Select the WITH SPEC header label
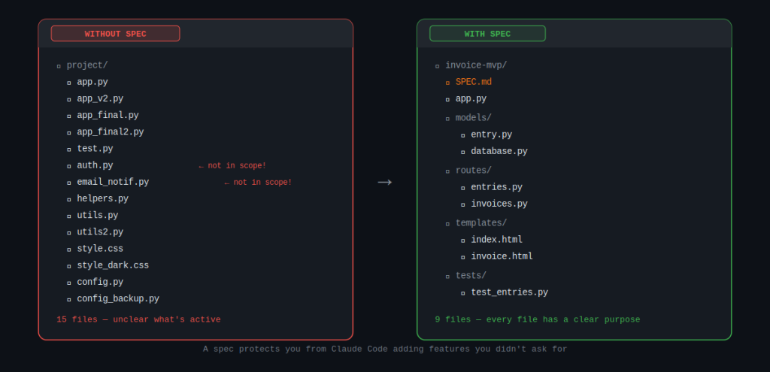 point(487,34)
